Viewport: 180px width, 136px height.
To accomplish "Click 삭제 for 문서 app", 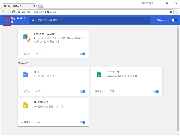I will point(39,91).
